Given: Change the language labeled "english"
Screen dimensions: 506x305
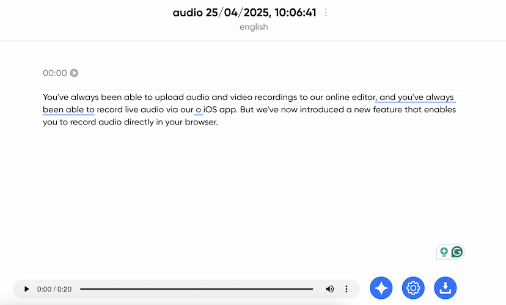Looking at the screenshot, I should (253, 27).
